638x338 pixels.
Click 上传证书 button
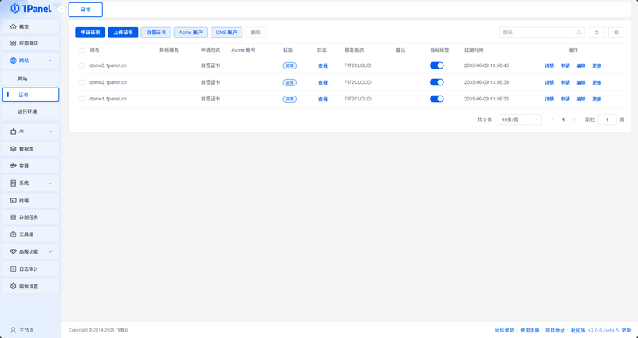tap(123, 33)
